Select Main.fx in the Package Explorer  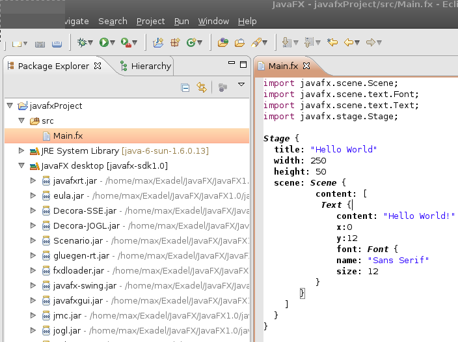pos(68,135)
